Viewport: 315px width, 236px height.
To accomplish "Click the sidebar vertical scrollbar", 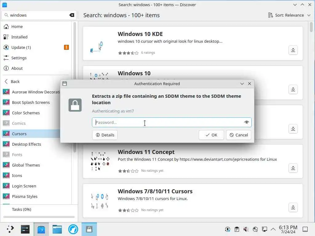I will (x=75, y=87).
